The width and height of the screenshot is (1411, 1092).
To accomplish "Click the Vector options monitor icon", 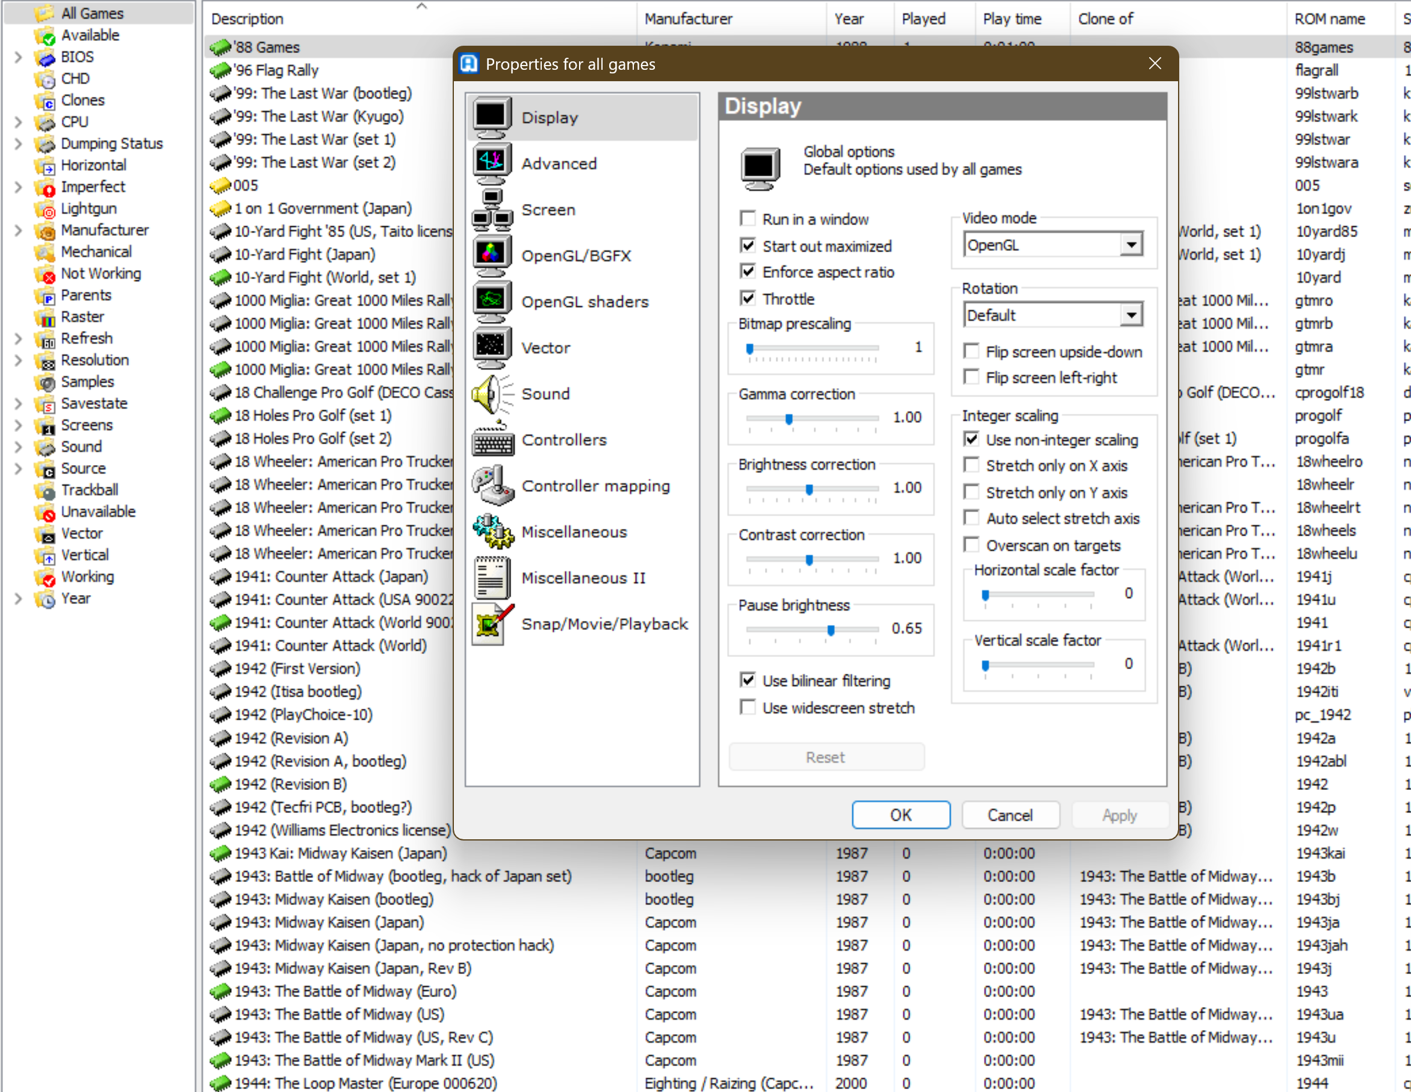I will [x=492, y=347].
